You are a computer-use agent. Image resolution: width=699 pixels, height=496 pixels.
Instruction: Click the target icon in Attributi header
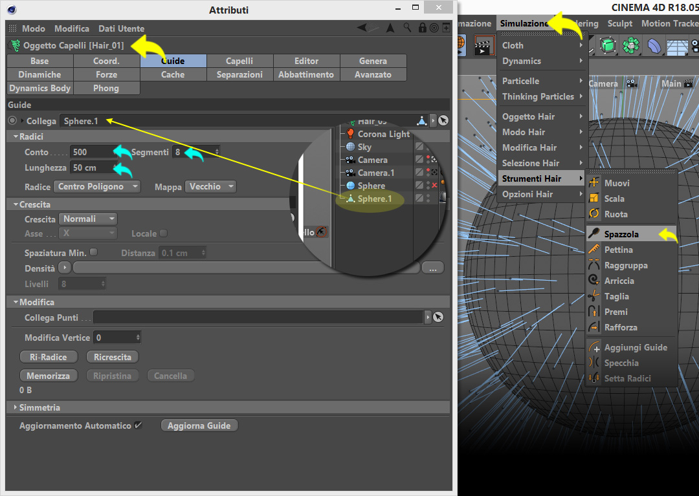coord(434,28)
